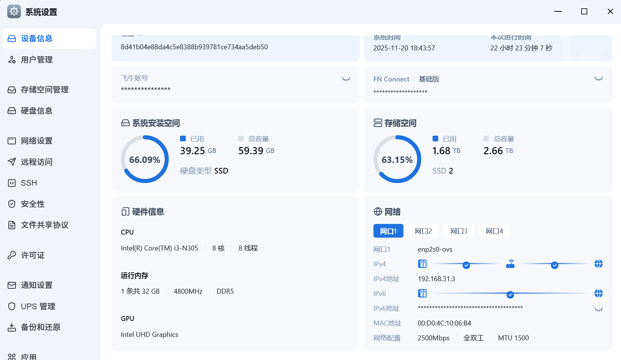Screen dimensions: 621x360
Task: Click the GPU name Intel UHD Graphics
Action: coord(149,335)
